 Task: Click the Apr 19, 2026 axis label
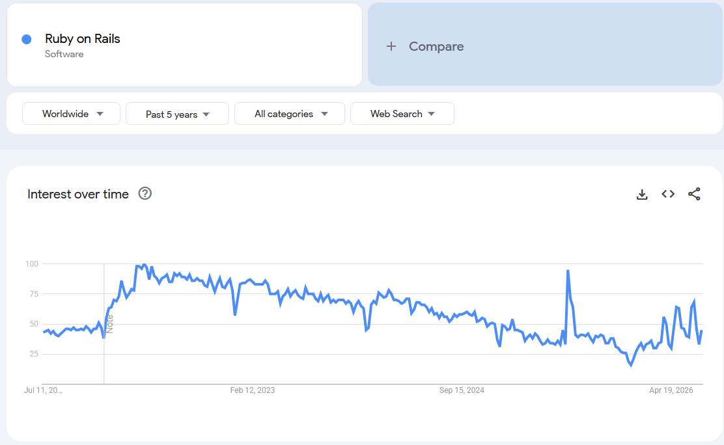point(671,390)
